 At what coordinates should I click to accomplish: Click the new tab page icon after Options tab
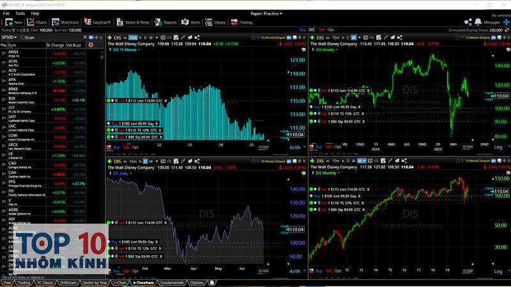[x=212, y=283]
